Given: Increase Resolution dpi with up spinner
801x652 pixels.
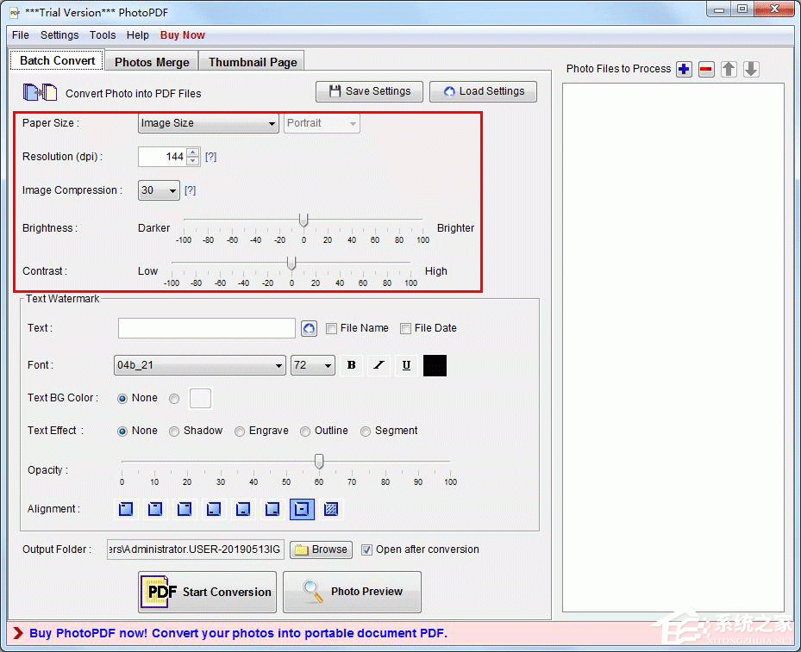Looking at the screenshot, I should [x=192, y=152].
